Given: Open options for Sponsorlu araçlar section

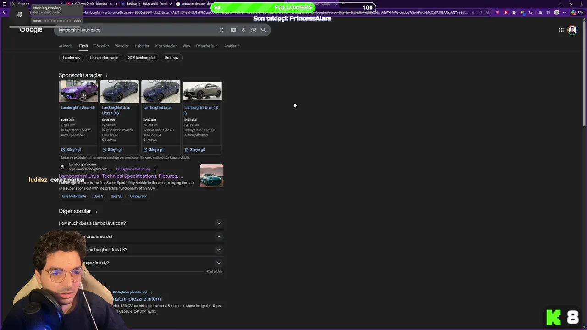Looking at the screenshot, I should click(107, 75).
